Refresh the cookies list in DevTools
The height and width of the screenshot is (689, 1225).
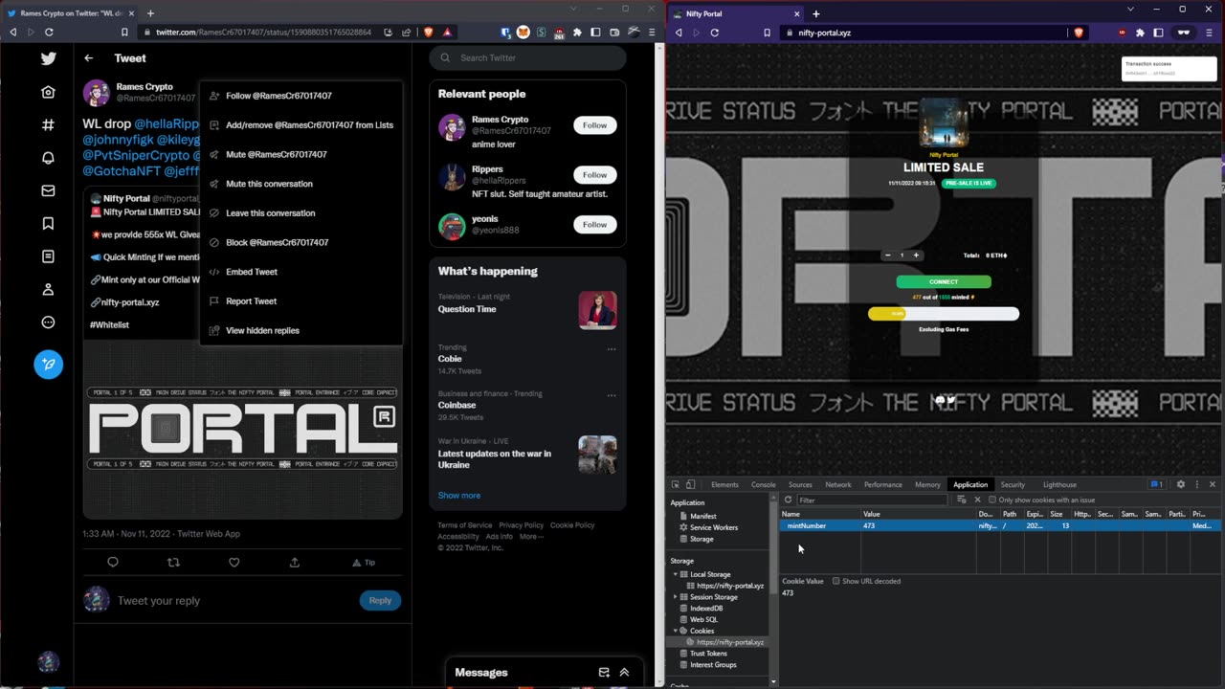pyautogui.click(x=788, y=500)
